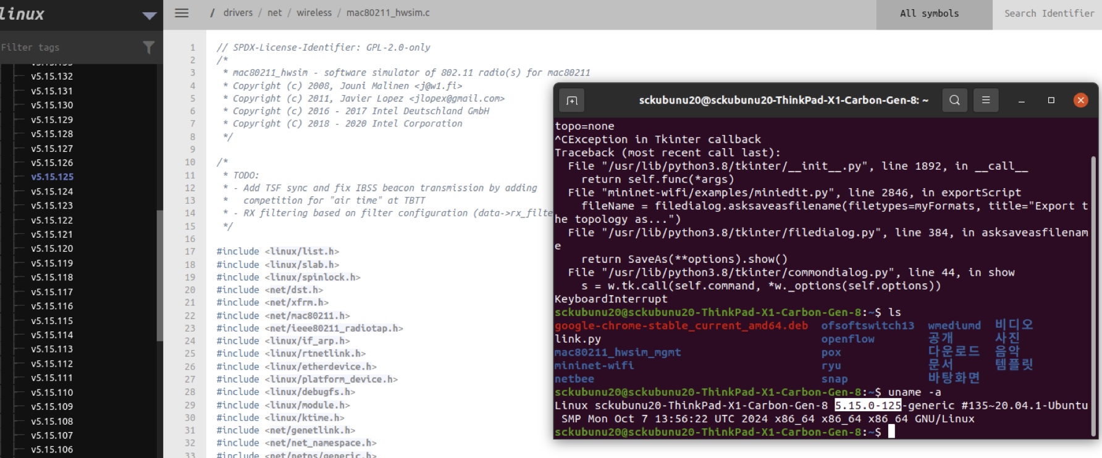The height and width of the screenshot is (458, 1102).
Task: Toggle the sidebar hamburger menu
Action: pos(182,13)
